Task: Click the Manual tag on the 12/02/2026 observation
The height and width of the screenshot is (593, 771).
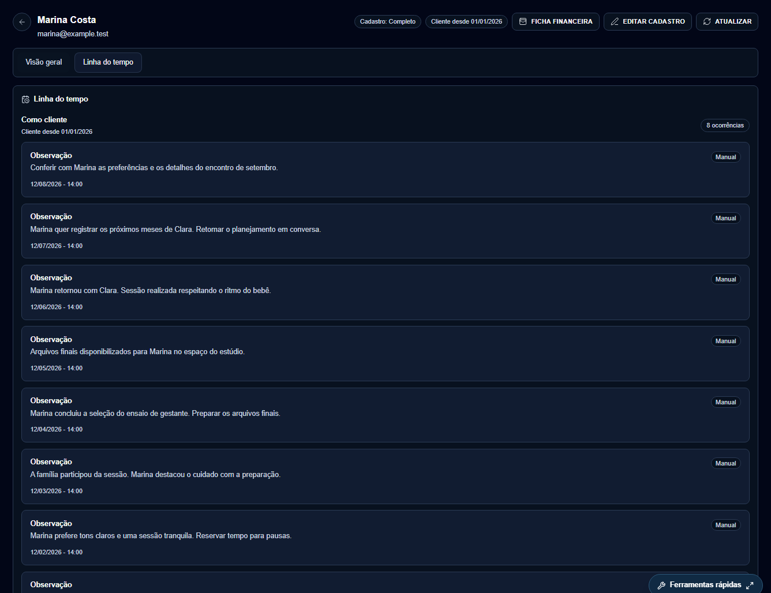Action: 725,525
